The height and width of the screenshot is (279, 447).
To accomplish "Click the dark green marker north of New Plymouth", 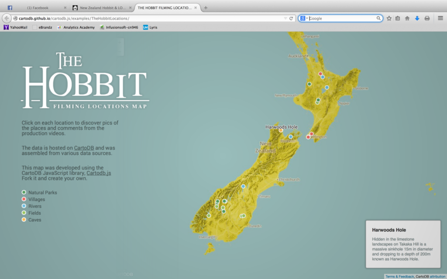I will tap(309, 84).
